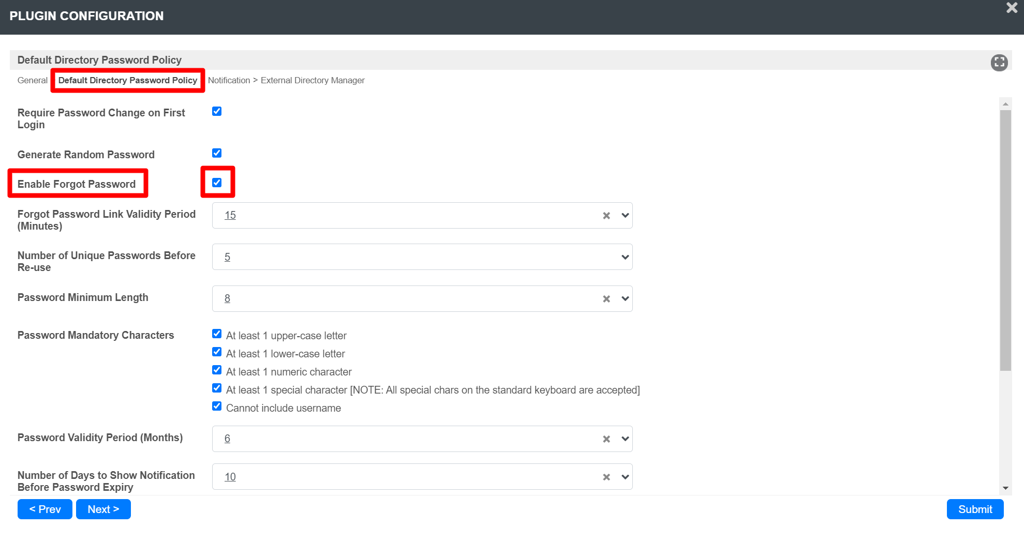Clear the Days to Show Notification value

click(606, 477)
